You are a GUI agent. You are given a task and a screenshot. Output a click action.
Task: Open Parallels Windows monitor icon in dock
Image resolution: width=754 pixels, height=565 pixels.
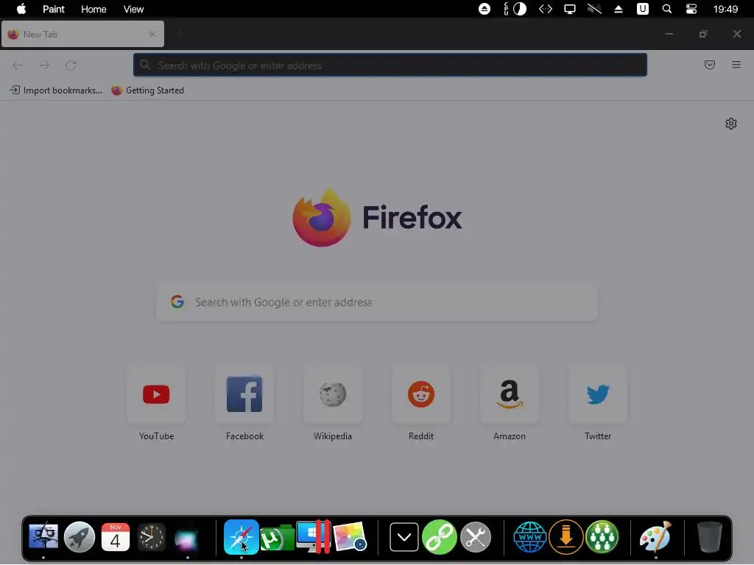tap(313, 536)
